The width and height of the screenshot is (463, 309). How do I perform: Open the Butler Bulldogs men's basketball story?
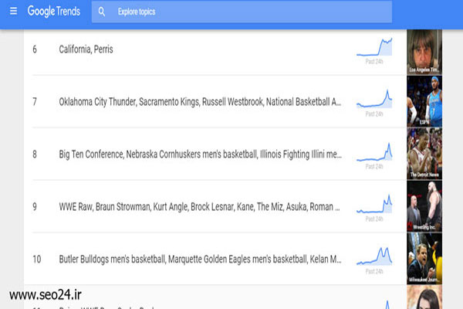[200, 259]
